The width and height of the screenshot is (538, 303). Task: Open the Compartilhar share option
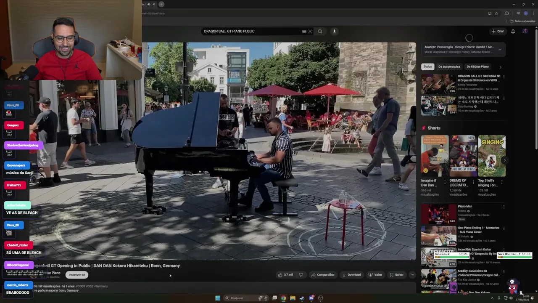[x=323, y=275]
